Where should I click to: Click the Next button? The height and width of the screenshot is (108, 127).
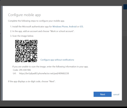(x=102, y=94)
